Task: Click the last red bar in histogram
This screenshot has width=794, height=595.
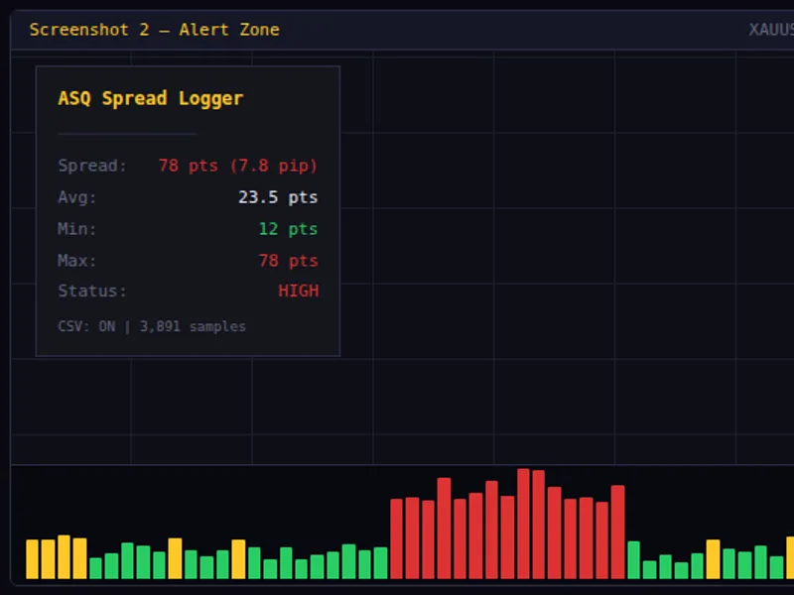Action: [x=617, y=533]
